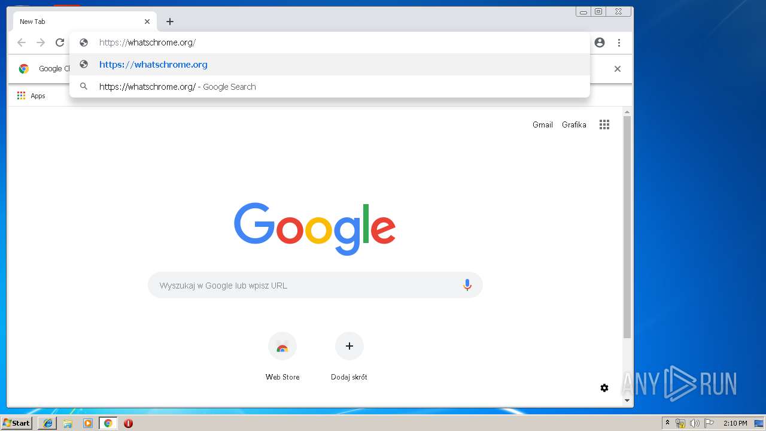Open a new tab with plus button
766x431 pixels.
click(x=170, y=22)
